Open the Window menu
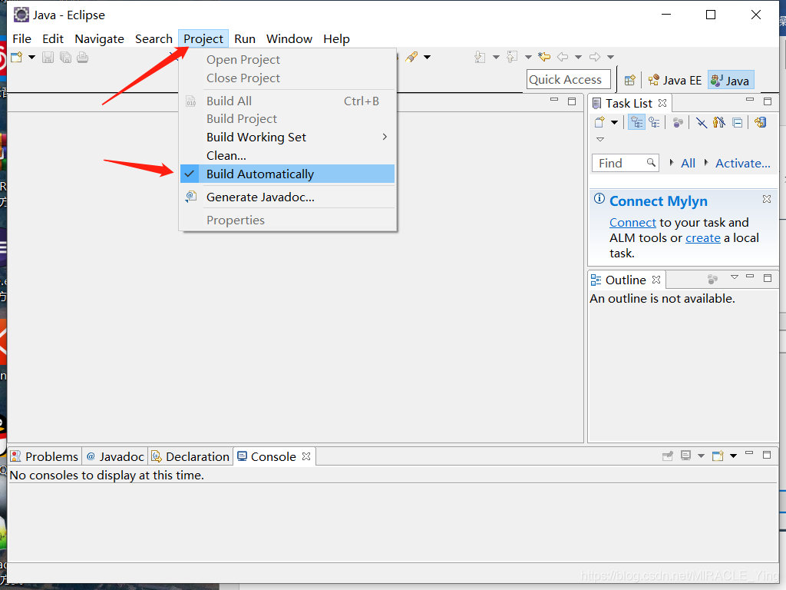The width and height of the screenshot is (786, 590). coord(289,38)
